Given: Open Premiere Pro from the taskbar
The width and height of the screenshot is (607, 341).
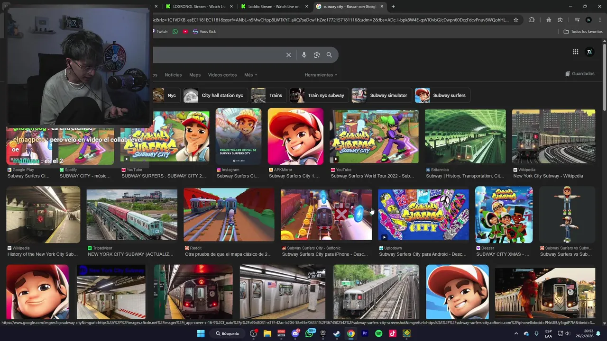Looking at the screenshot, I should coord(365,333).
